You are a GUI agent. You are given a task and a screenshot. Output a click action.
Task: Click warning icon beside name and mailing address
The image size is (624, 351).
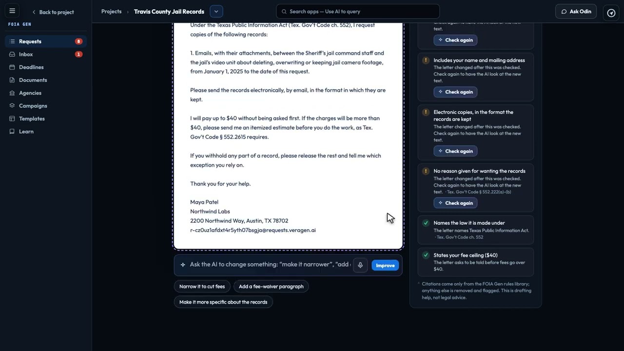pos(426,60)
